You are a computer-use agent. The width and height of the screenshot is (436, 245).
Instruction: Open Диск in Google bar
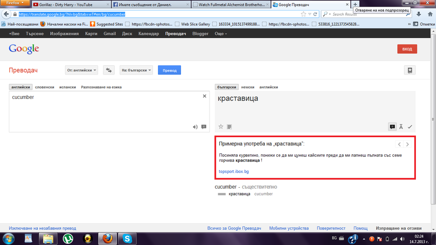coord(127,34)
